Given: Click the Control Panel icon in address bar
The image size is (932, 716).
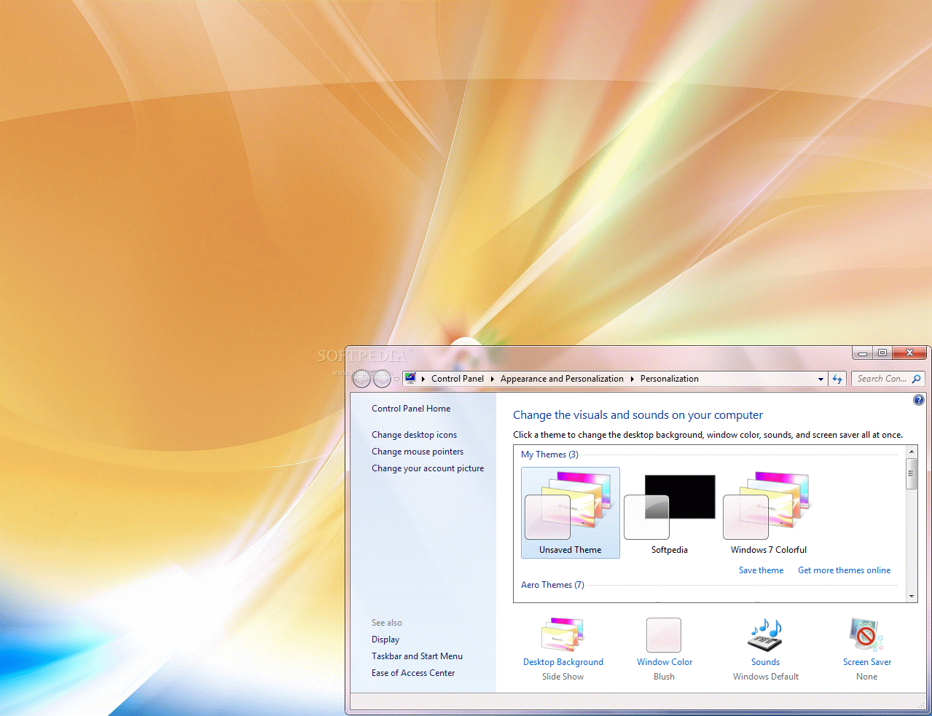Looking at the screenshot, I should click(x=411, y=378).
